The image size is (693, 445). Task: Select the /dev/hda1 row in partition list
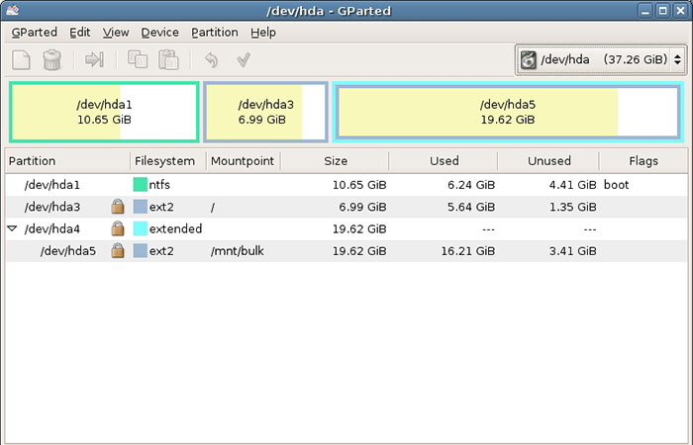click(x=346, y=185)
